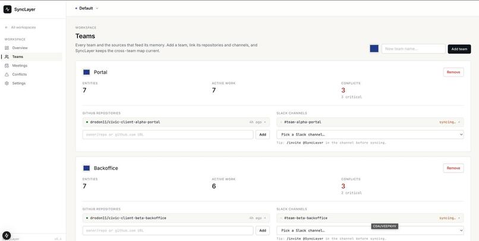Open the new team color swatch picker
Viewport: 479px width, 241px height.
click(374, 49)
